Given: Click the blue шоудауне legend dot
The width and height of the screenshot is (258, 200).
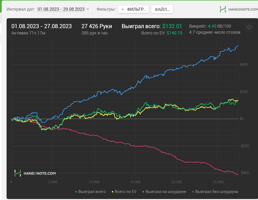Looking at the screenshot, I should (143, 192).
